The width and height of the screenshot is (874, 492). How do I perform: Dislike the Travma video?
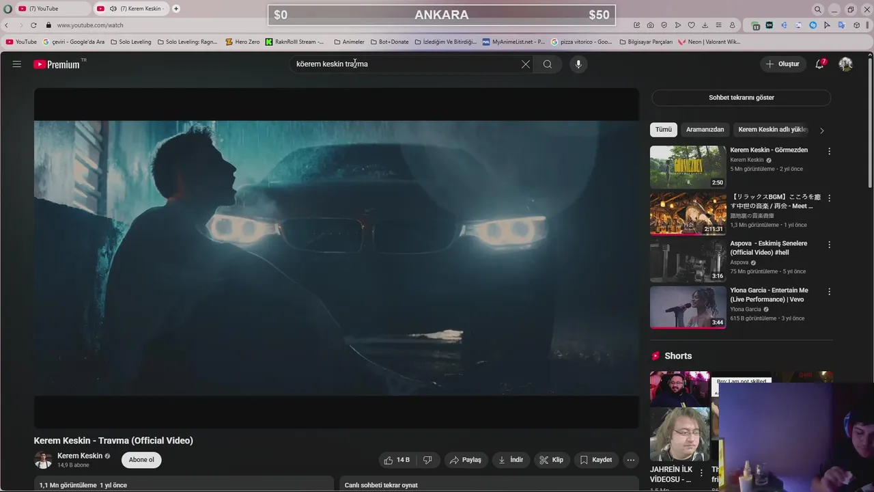point(427,460)
